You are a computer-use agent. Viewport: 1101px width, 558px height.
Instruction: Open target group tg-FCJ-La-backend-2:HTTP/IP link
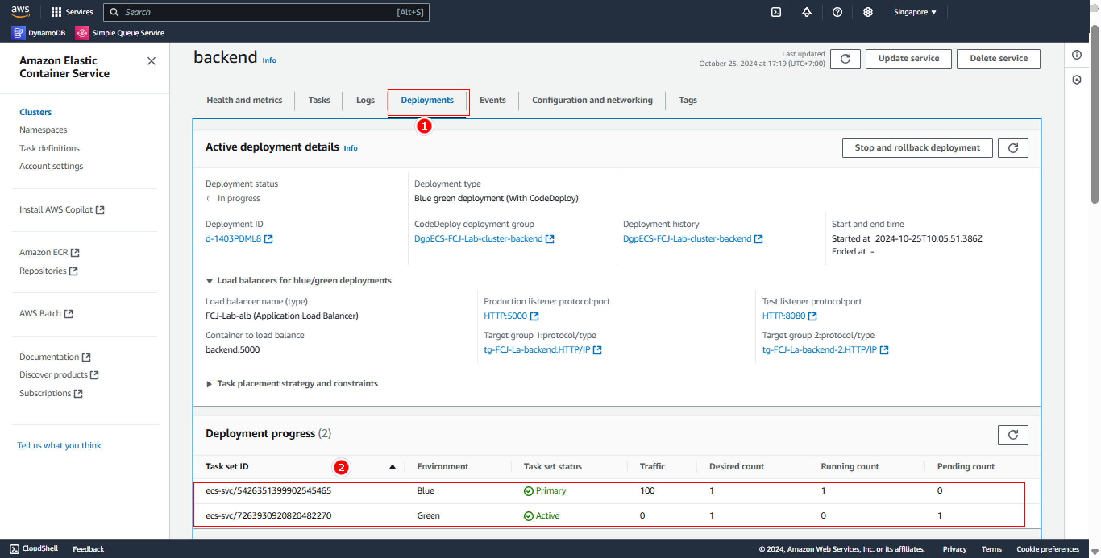[825, 350]
